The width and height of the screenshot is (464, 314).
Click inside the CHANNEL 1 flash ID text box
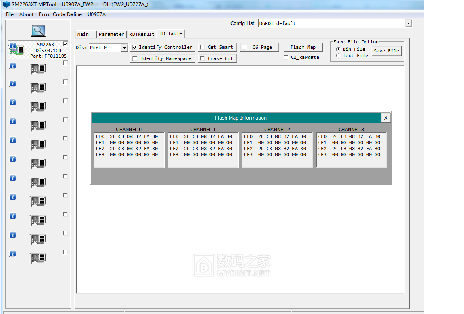point(203,150)
